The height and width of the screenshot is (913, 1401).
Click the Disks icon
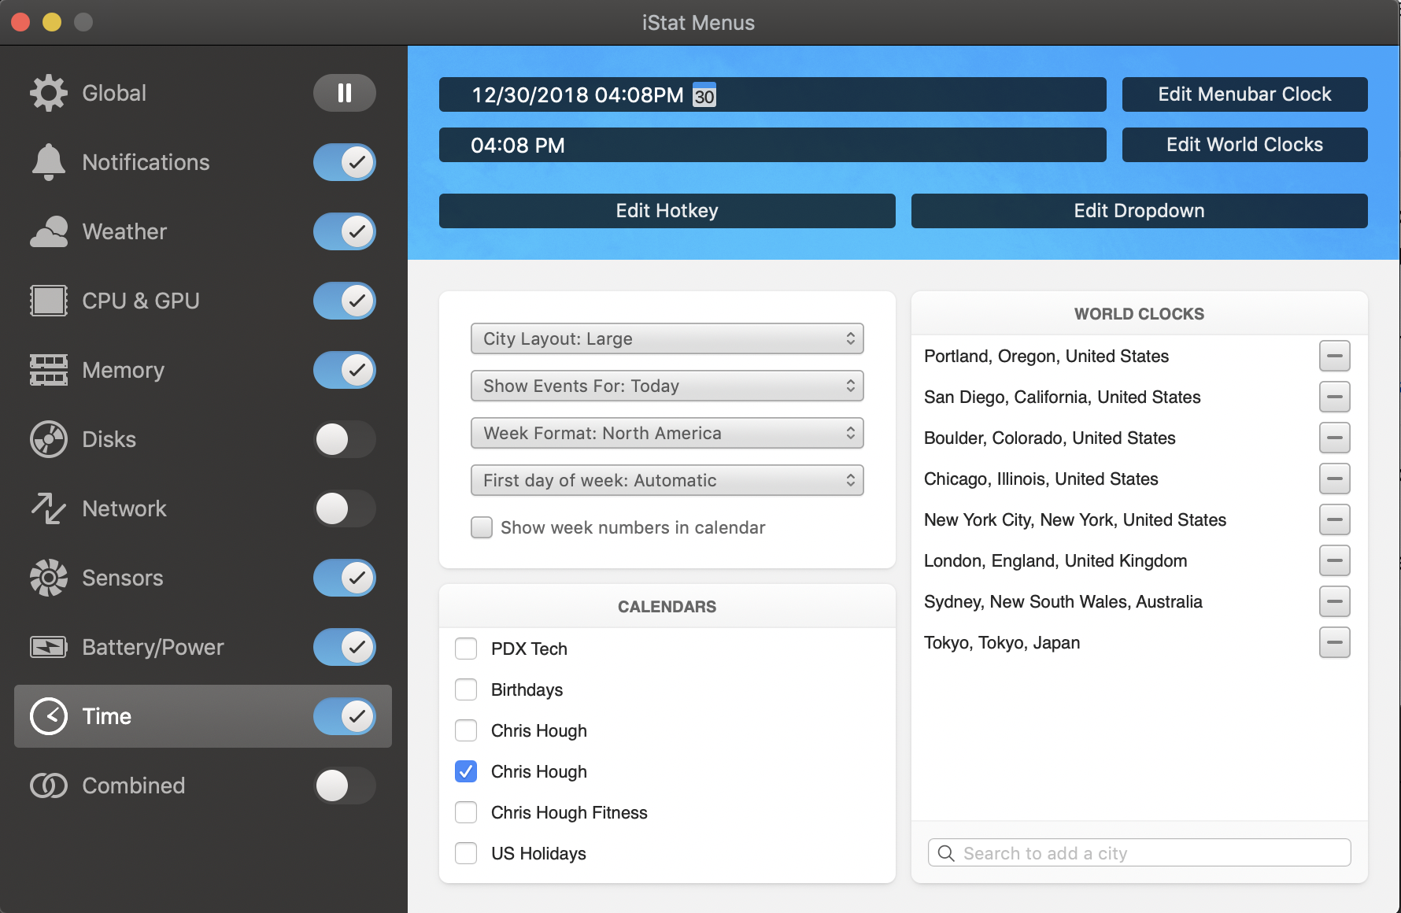49,439
